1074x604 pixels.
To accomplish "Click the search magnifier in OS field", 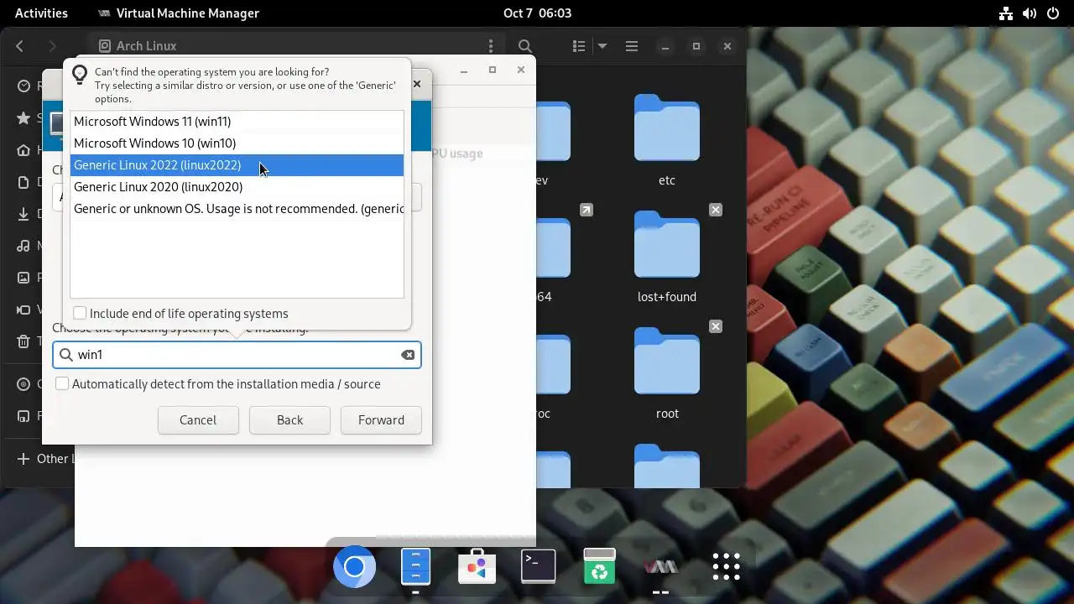I will pyautogui.click(x=66, y=355).
